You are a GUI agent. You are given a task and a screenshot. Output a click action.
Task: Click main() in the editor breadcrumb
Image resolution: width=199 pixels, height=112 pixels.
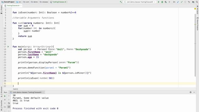point(16,89)
